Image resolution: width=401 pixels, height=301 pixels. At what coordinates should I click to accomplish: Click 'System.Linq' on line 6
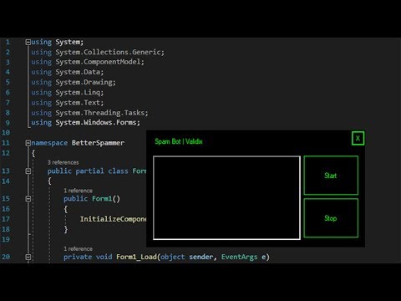pos(78,92)
